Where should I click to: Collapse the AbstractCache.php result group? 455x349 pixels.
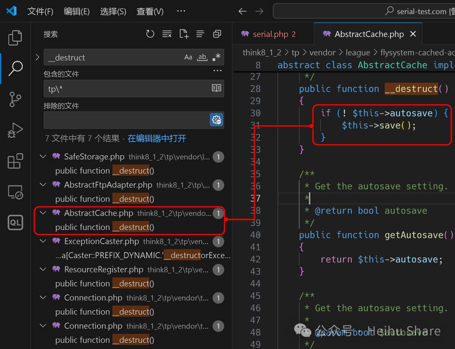click(43, 213)
